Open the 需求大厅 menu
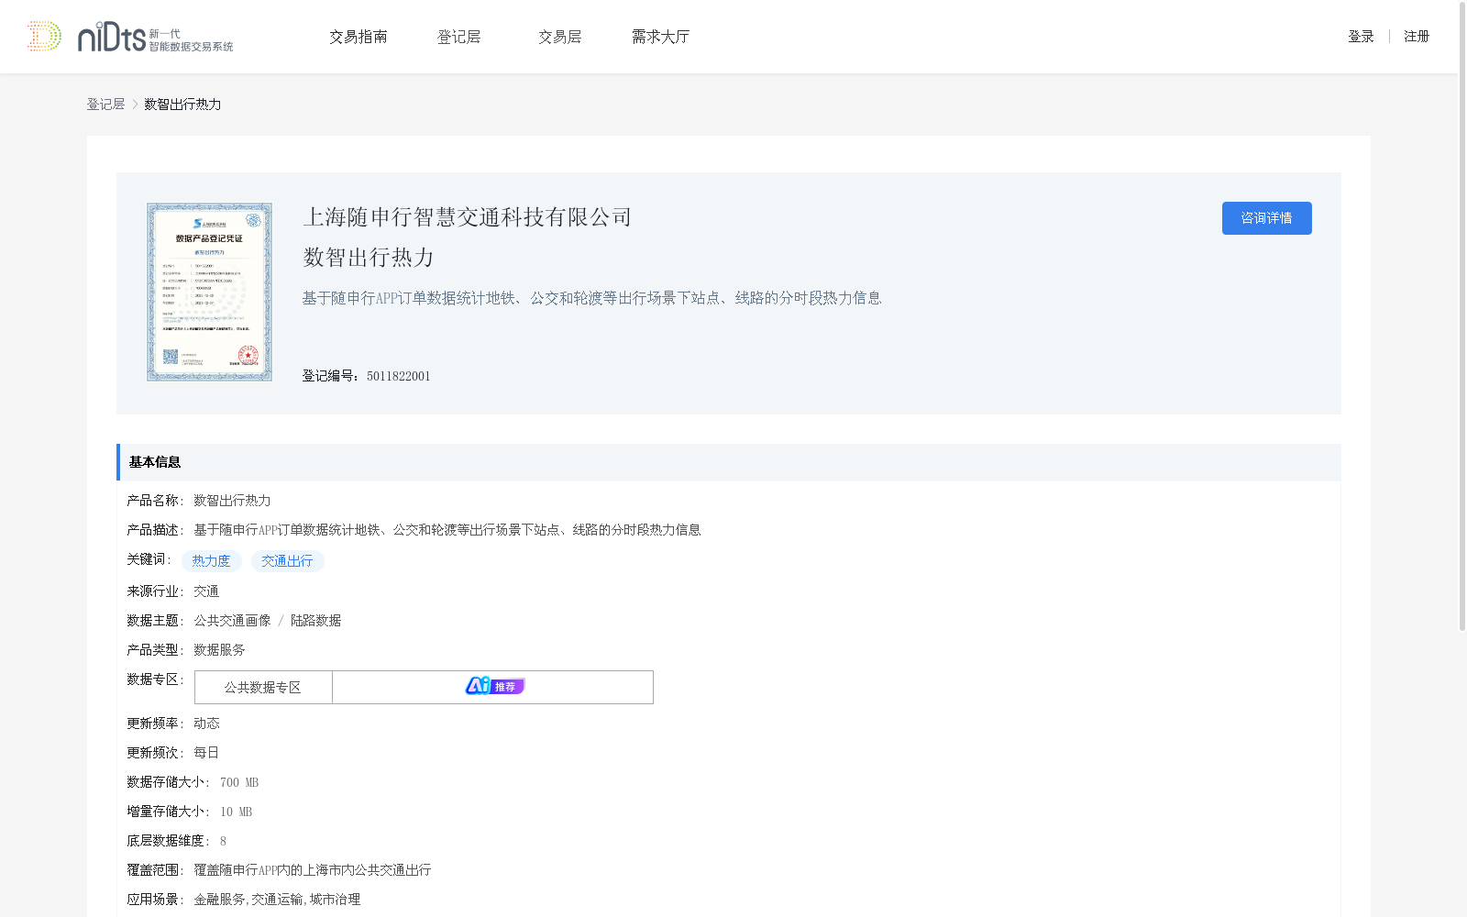1467x917 pixels. point(660,37)
